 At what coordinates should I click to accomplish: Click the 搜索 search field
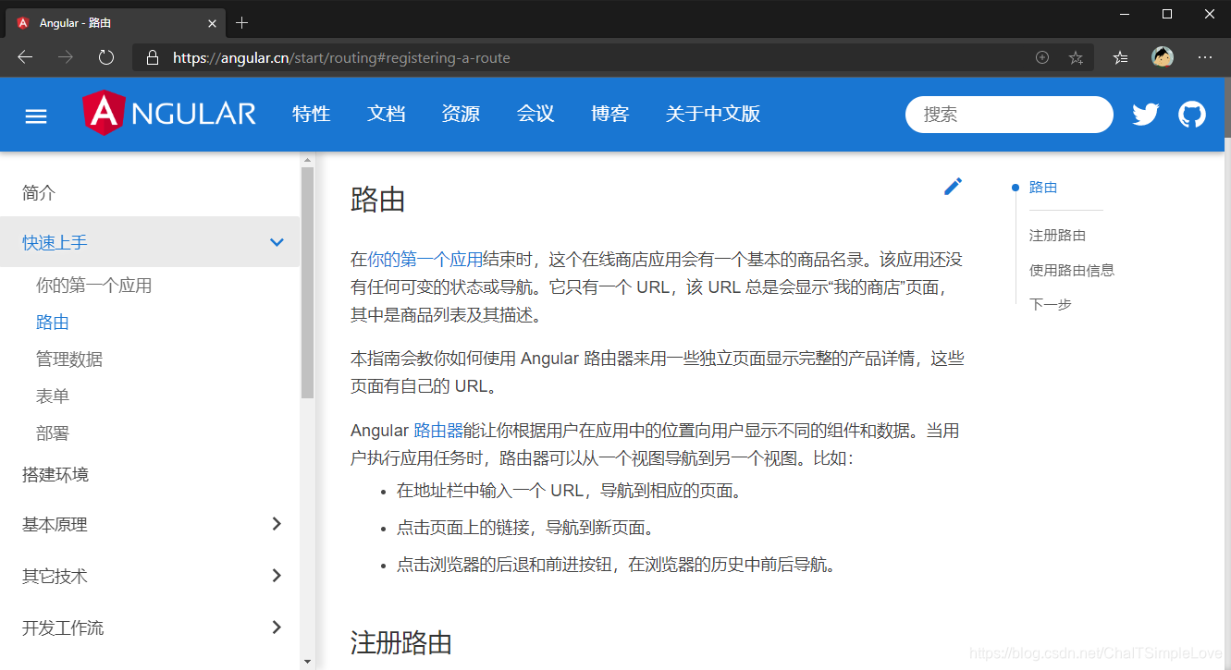[x=1009, y=115]
